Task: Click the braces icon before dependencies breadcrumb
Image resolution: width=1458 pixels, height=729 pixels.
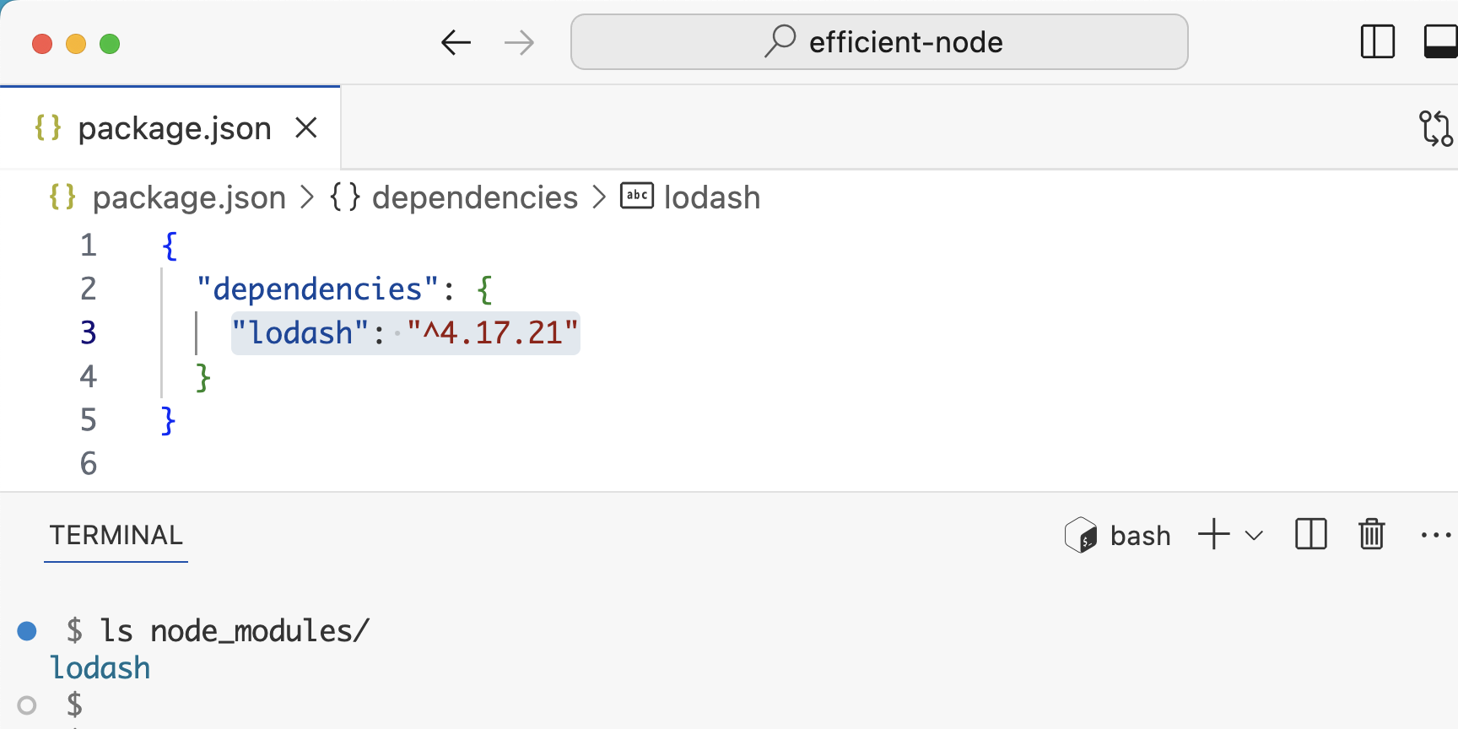Action: pyautogui.click(x=344, y=197)
